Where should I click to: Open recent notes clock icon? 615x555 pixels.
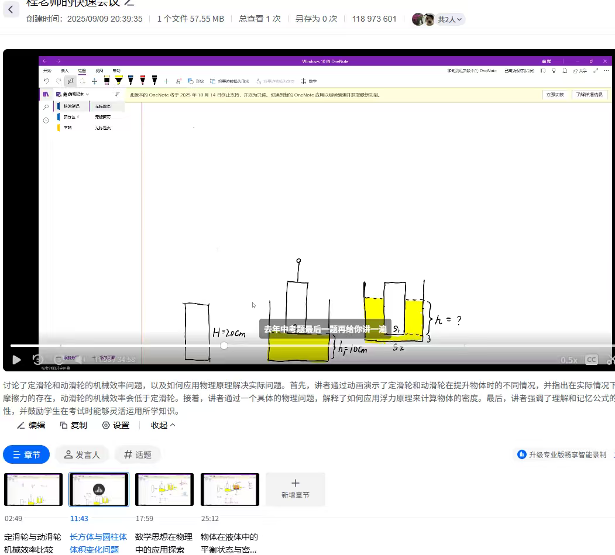[46, 120]
